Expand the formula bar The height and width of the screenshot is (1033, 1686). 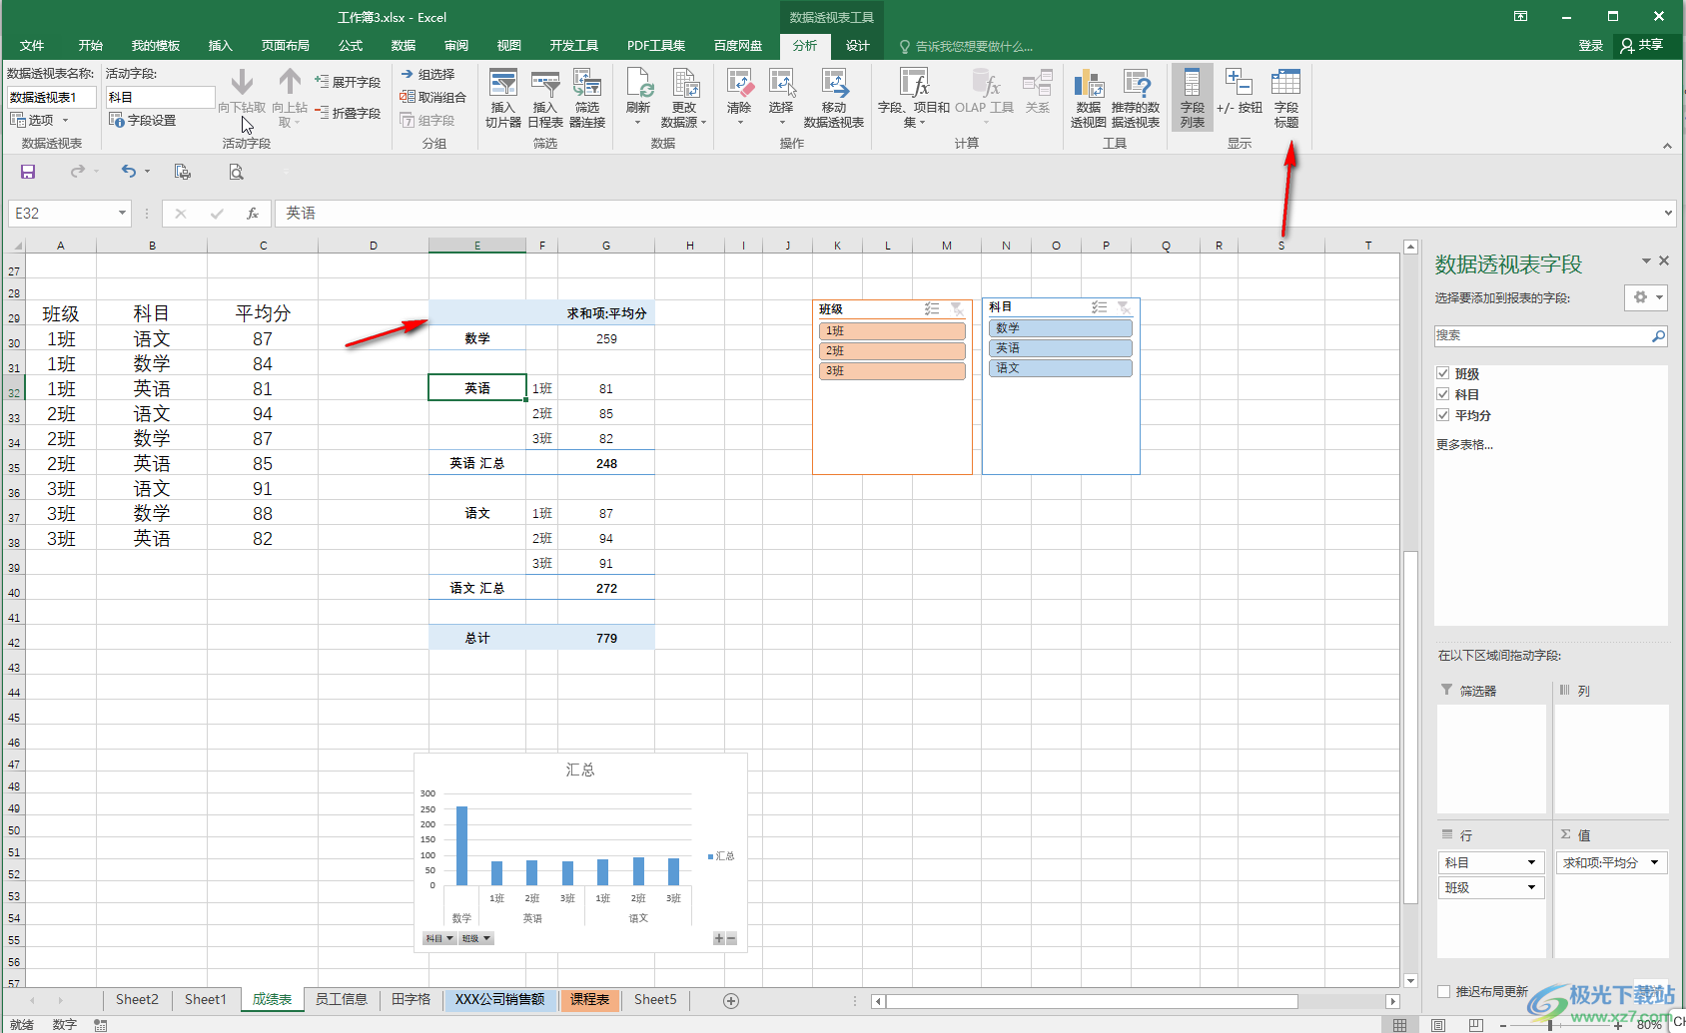(1668, 213)
